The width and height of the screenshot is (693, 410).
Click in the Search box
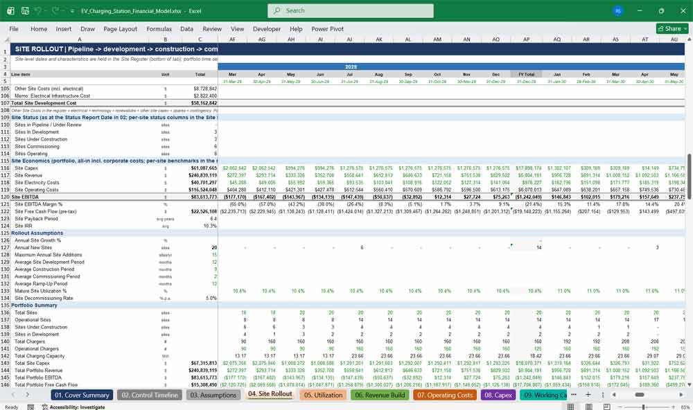click(x=351, y=10)
